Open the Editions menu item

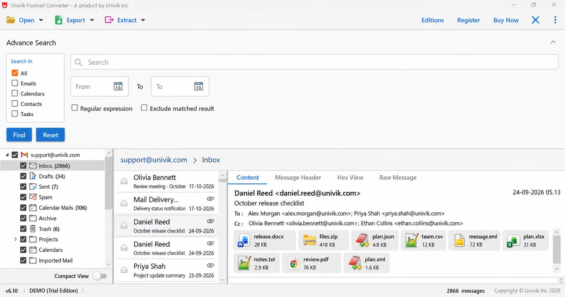(433, 20)
